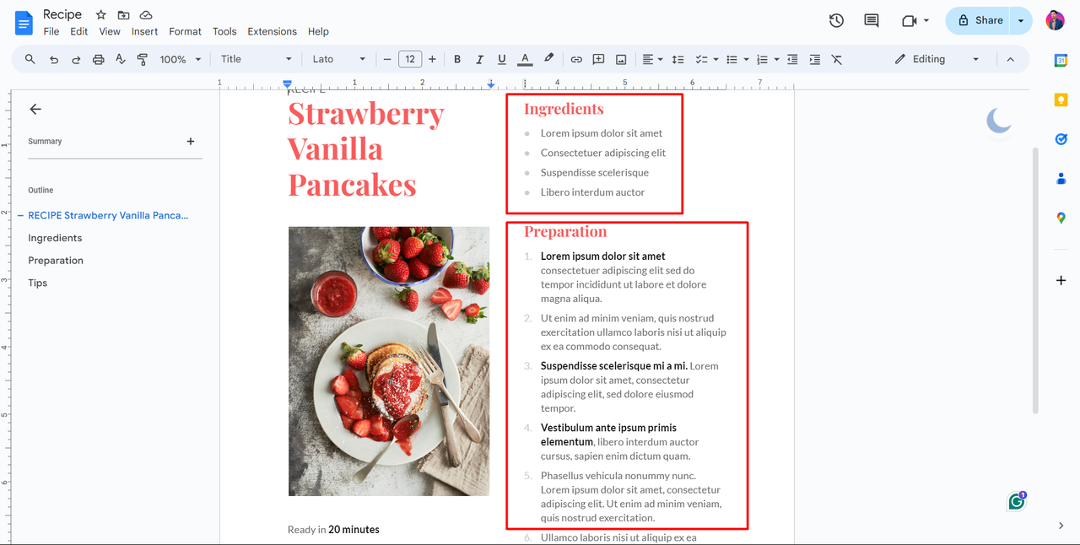Add a comment from toolbar
The image size is (1080, 545).
pos(598,59)
